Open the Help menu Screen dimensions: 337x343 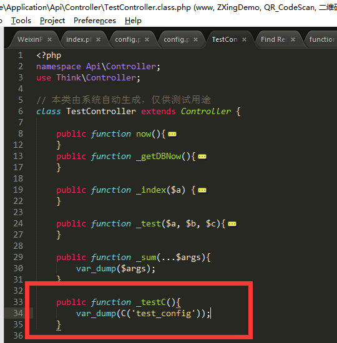[133, 21]
